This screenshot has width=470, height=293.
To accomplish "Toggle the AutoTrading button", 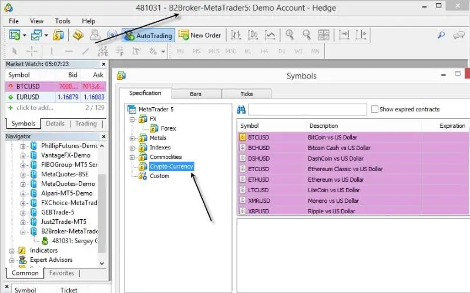I will click(x=149, y=36).
